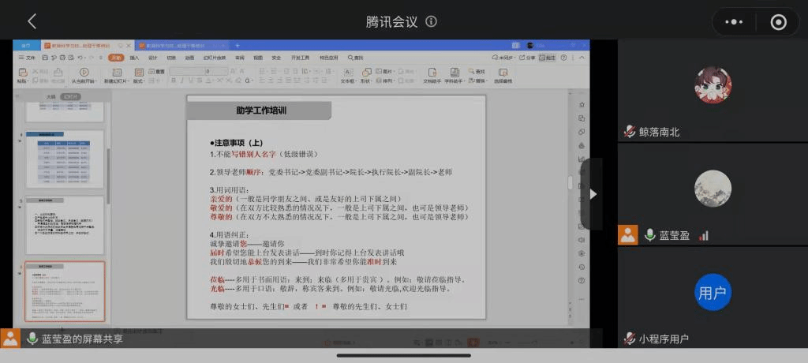Switch to the 插入 ribbon tab
This screenshot has width=808, height=363.
[x=134, y=58]
